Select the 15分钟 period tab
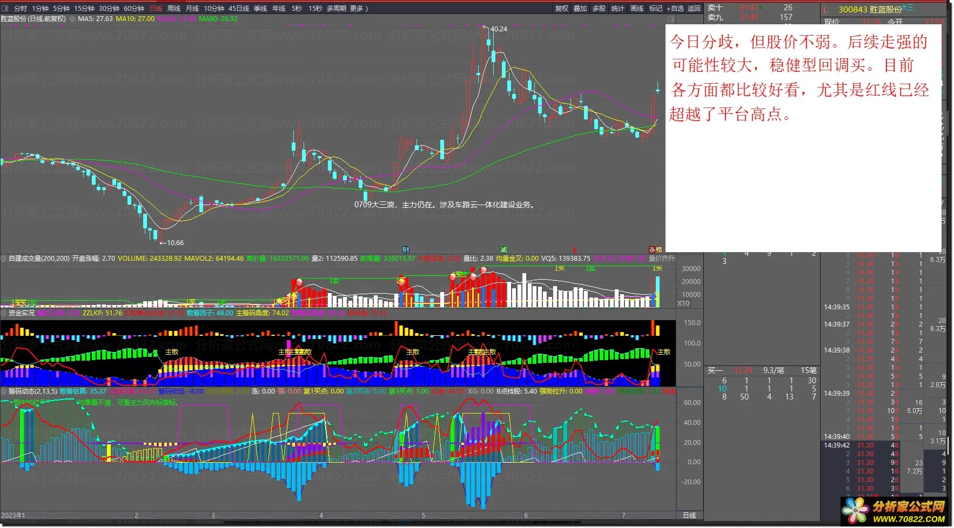This screenshot has width=954, height=528. [84, 9]
